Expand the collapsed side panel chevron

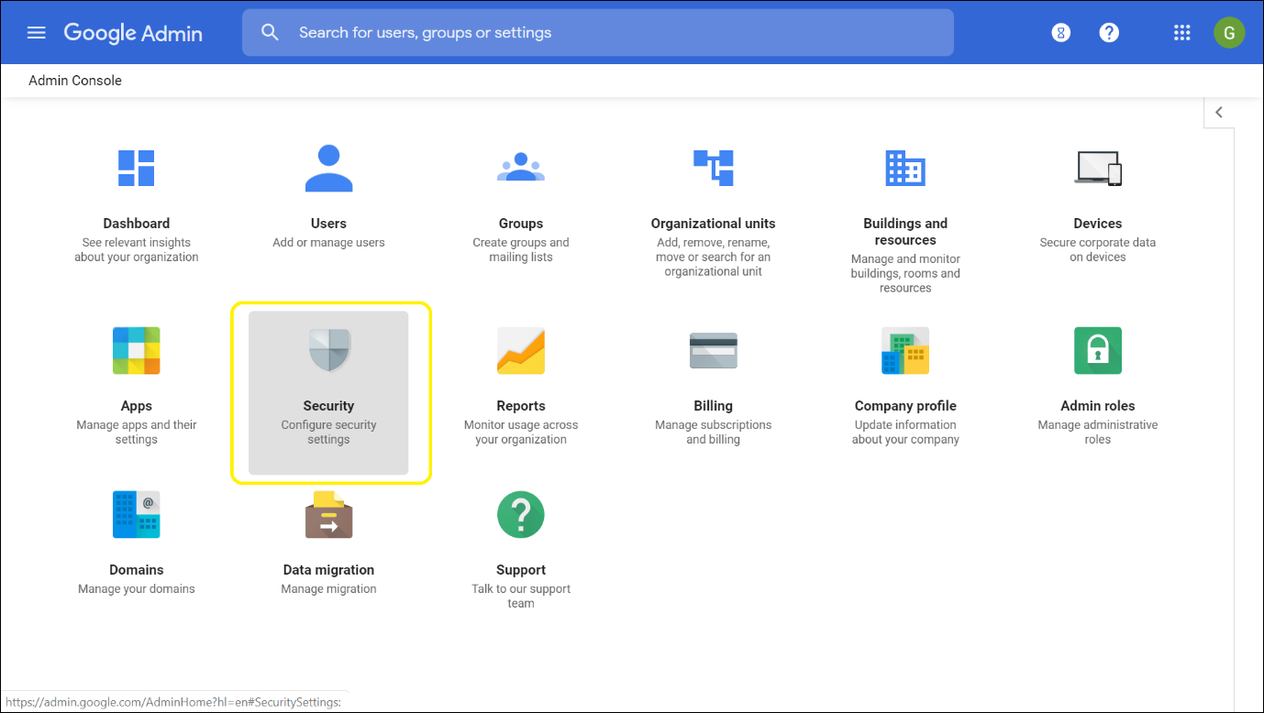point(1219,113)
